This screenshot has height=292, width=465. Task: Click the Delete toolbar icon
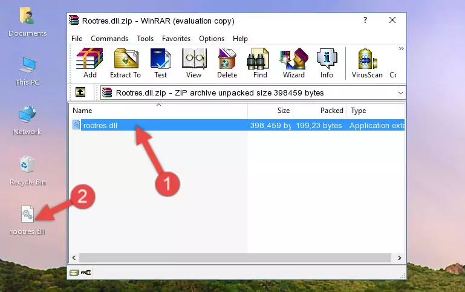[227, 63]
